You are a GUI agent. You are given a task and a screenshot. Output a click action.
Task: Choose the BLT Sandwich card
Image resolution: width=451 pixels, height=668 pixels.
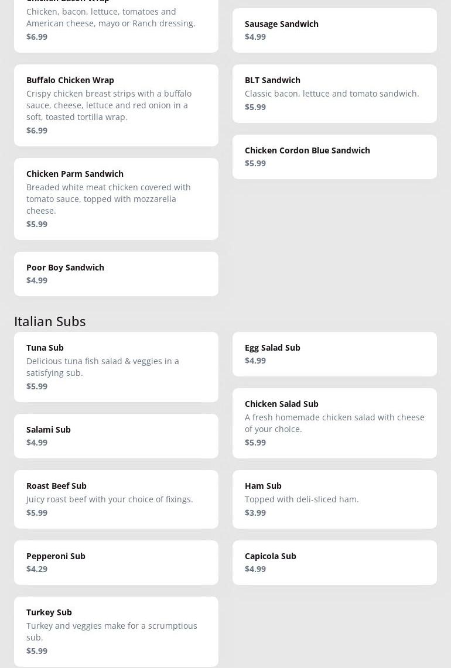point(334,94)
